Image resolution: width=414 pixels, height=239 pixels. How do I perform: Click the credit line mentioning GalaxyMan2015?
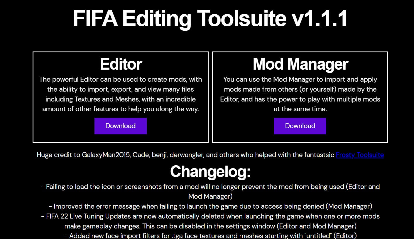(x=210, y=155)
